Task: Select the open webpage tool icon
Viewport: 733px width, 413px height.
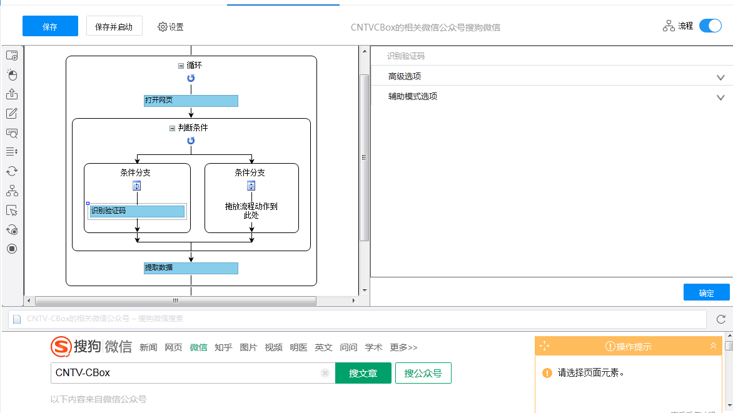Action: pyautogui.click(x=12, y=56)
